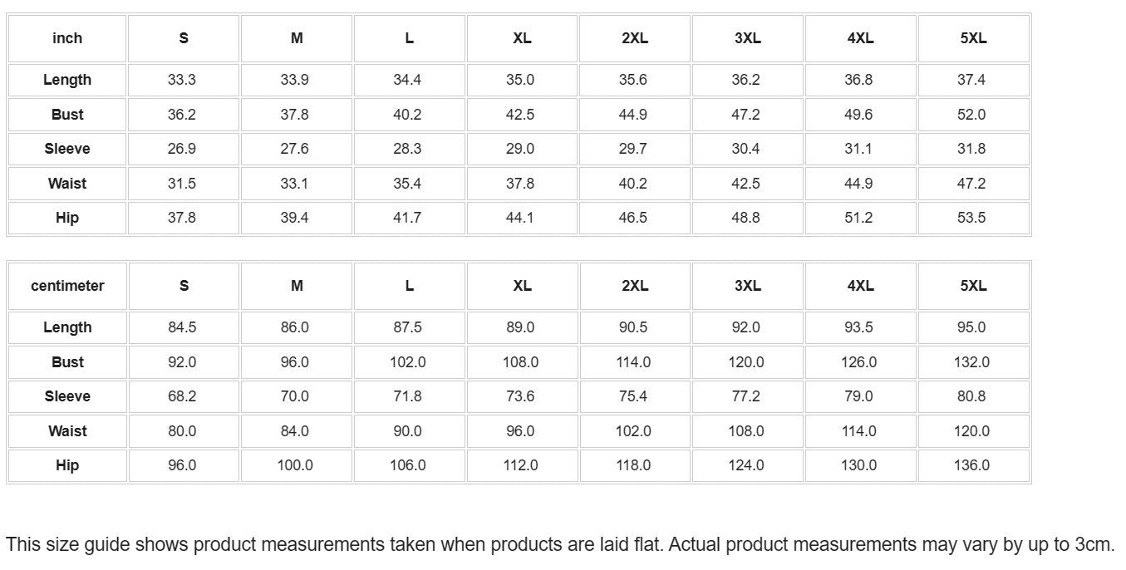Click the 73.6 sleeve value under XL
Viewport: 1126px width, 570px height.
pyautogui.click(x=520, y=396)
